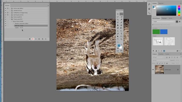Open the collapsed Properties panel icon
Screen dimensions: 182x102
[x=149, y=9]
